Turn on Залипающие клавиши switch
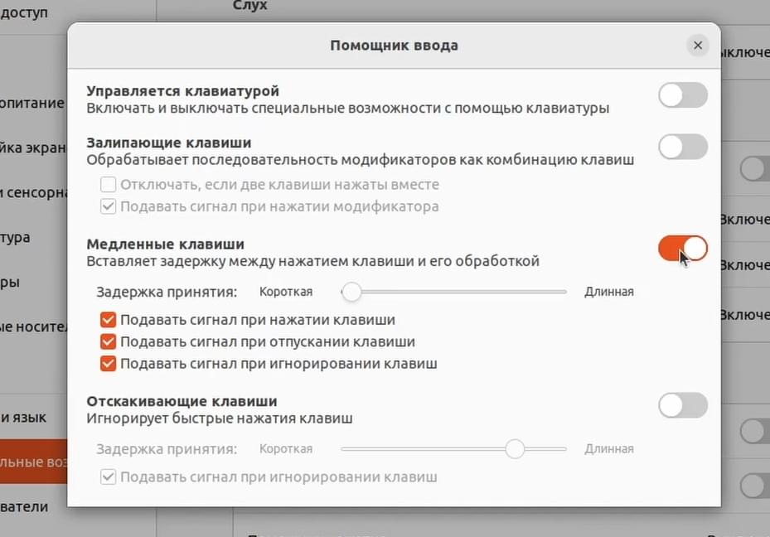The width and height of the screenshot is (770, 537). point(683,147)
